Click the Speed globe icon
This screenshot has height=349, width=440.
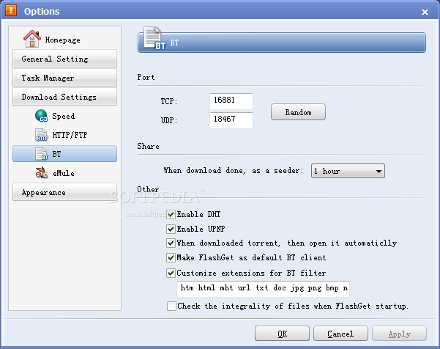tap(41, 116)
